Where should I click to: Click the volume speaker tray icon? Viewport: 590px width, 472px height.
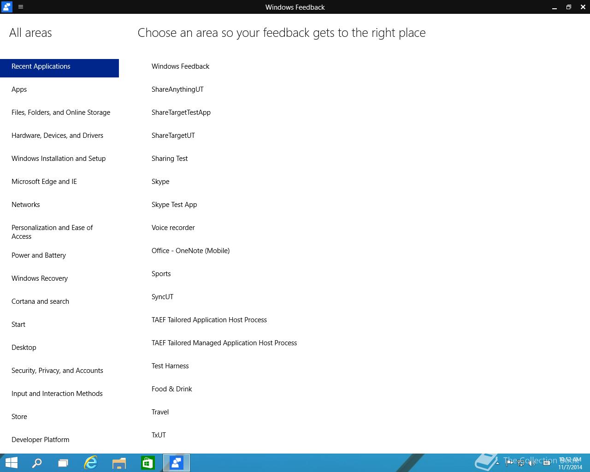[532, 463]
